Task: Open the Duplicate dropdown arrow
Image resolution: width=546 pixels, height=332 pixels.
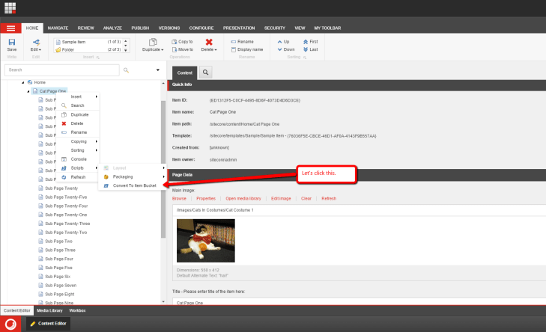Action: [x=163, y=49]
